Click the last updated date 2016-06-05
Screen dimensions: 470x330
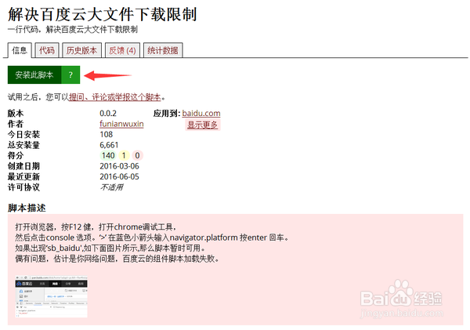(119, 176)
